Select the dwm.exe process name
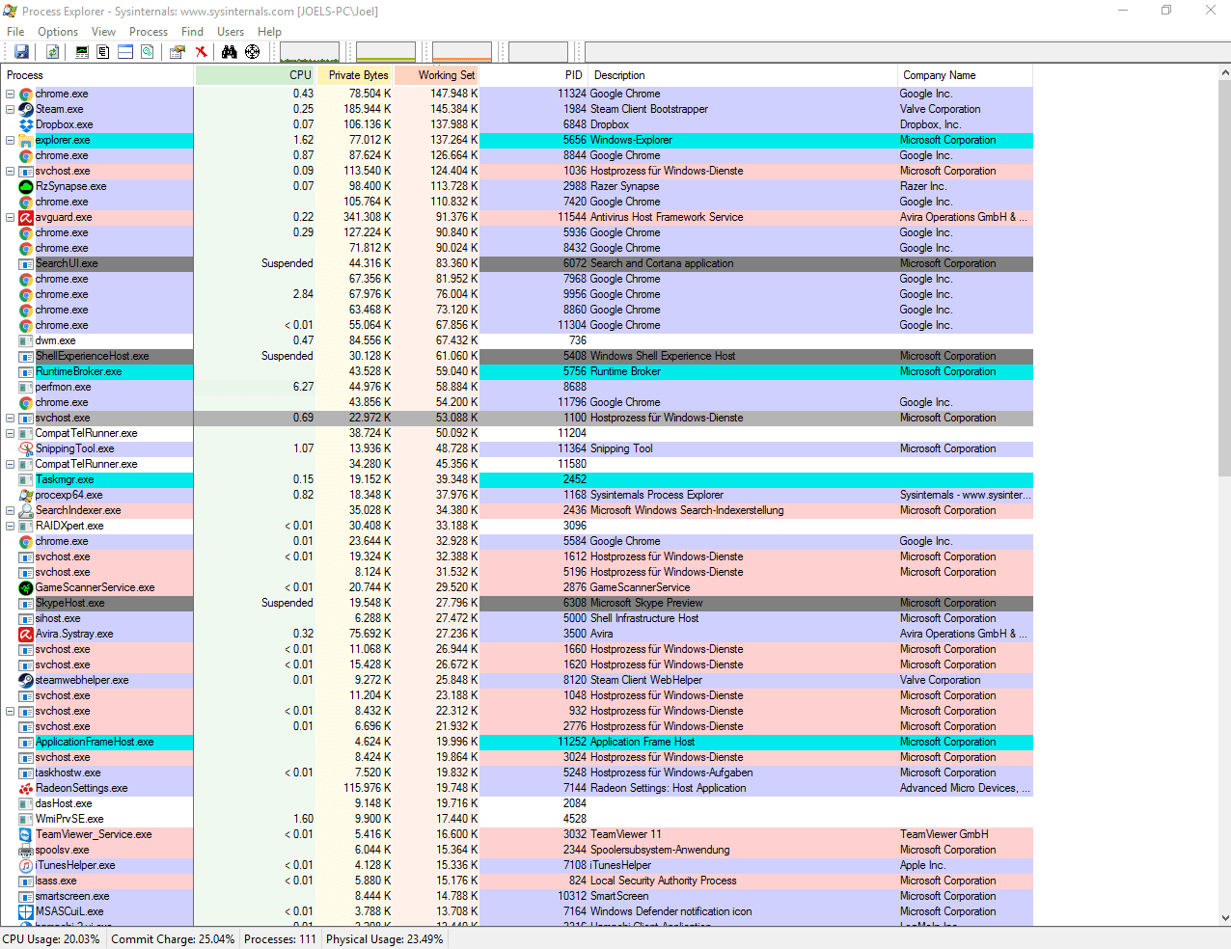The height and width of the screenshot is (949, 1231). click(55, 340)
